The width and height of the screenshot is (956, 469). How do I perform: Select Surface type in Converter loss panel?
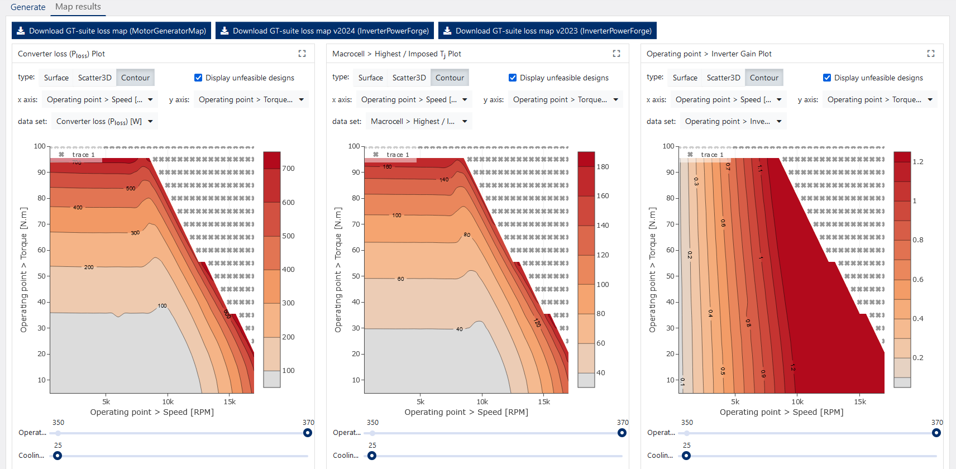[x=56, y=78]
